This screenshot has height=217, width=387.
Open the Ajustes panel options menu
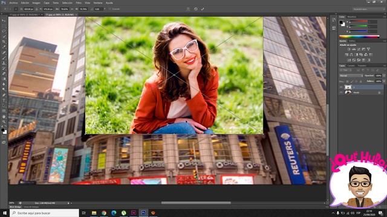[x=385, y=41]
